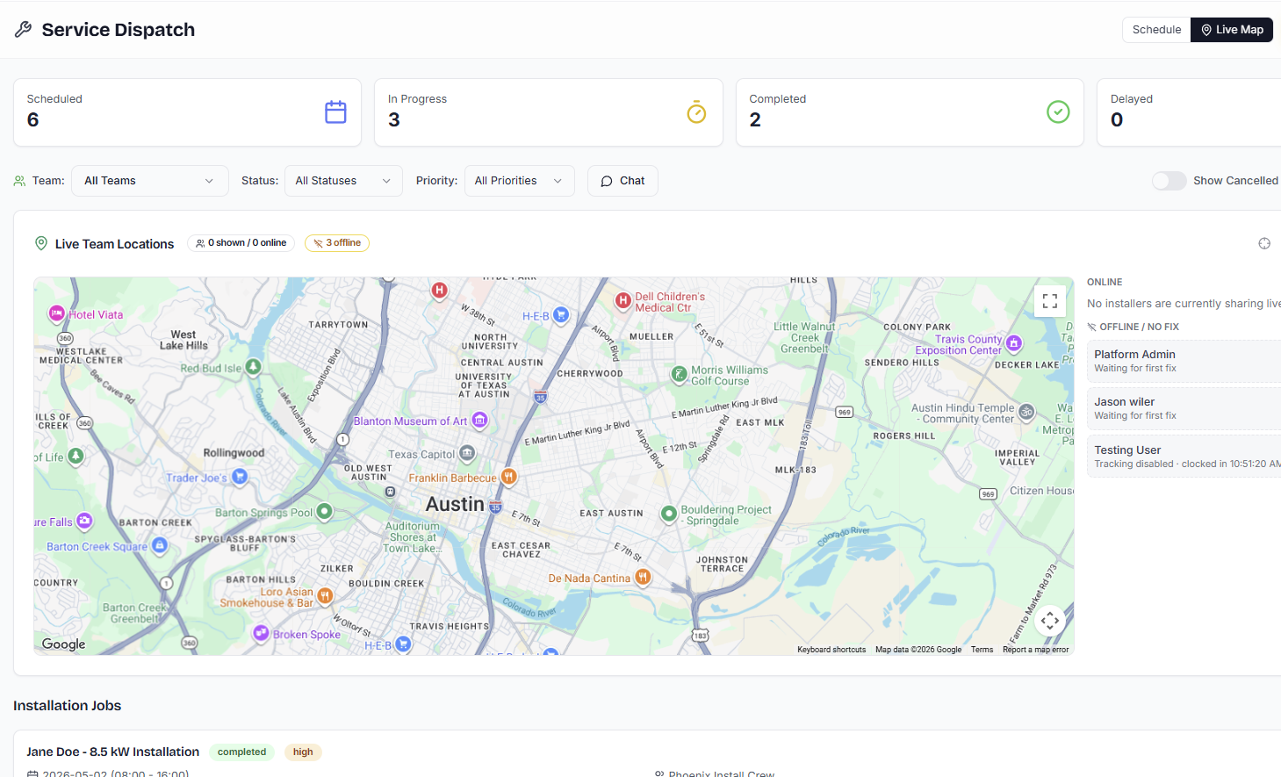Click the In Progress stopwatch icon
1281x777 pixels.
tap(696, 112)
